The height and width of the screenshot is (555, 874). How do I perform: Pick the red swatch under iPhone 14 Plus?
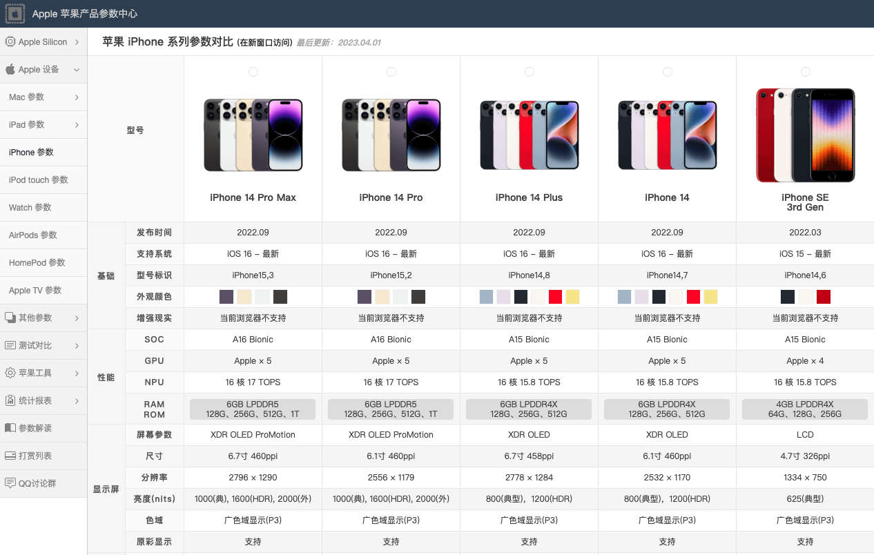(x=556, y=297)
